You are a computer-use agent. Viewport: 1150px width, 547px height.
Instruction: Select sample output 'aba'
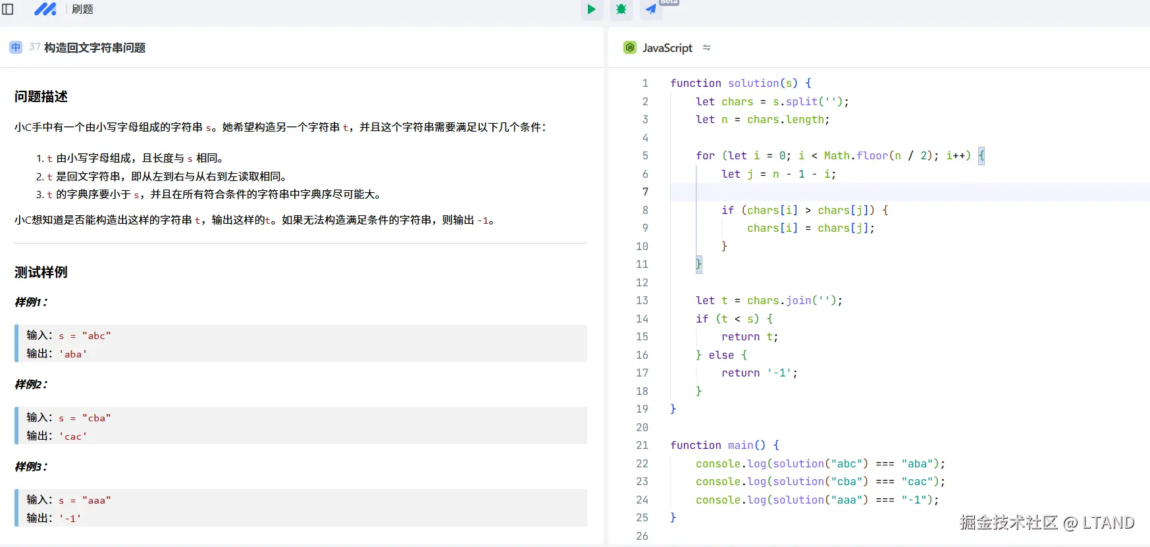[x=73, y=354]
